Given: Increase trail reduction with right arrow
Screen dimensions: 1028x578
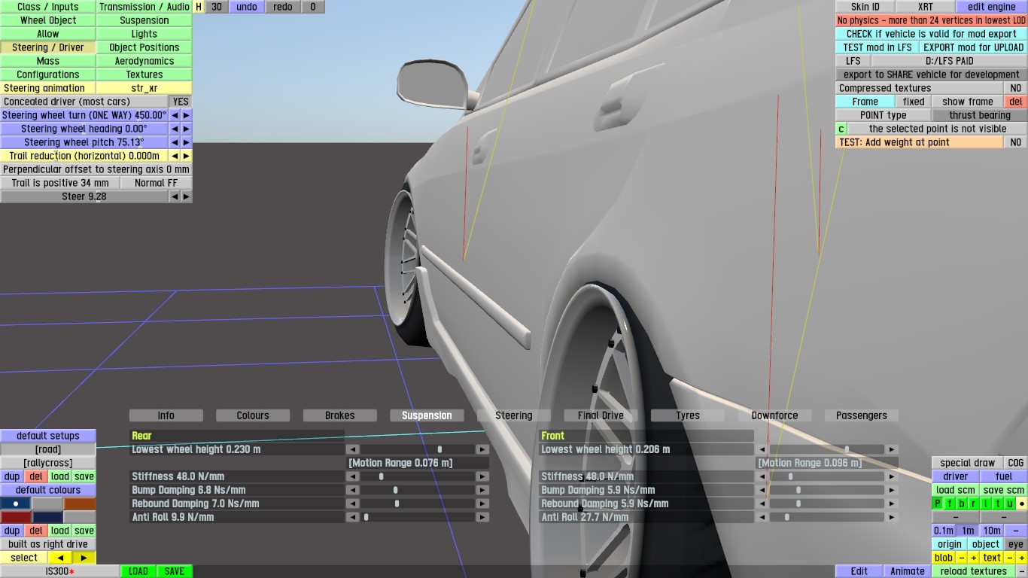Looking at the screenshot, I should [x=187, y=156].
